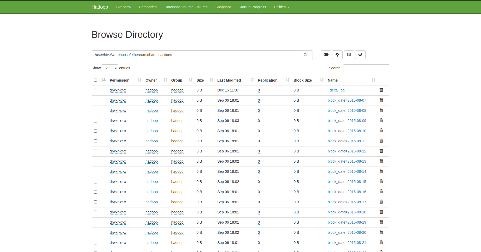Screen dimensions: 481x252
Task: Open the _delta_log directory link
Action: (x=336, y=90)
